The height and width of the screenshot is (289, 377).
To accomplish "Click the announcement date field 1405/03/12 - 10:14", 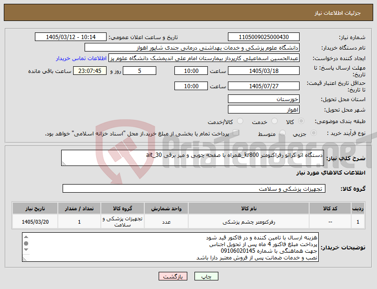I will pyautogui.click(x=71, y=37).
